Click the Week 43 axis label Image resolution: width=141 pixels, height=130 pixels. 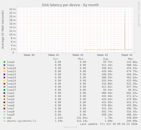pos(102,55)
